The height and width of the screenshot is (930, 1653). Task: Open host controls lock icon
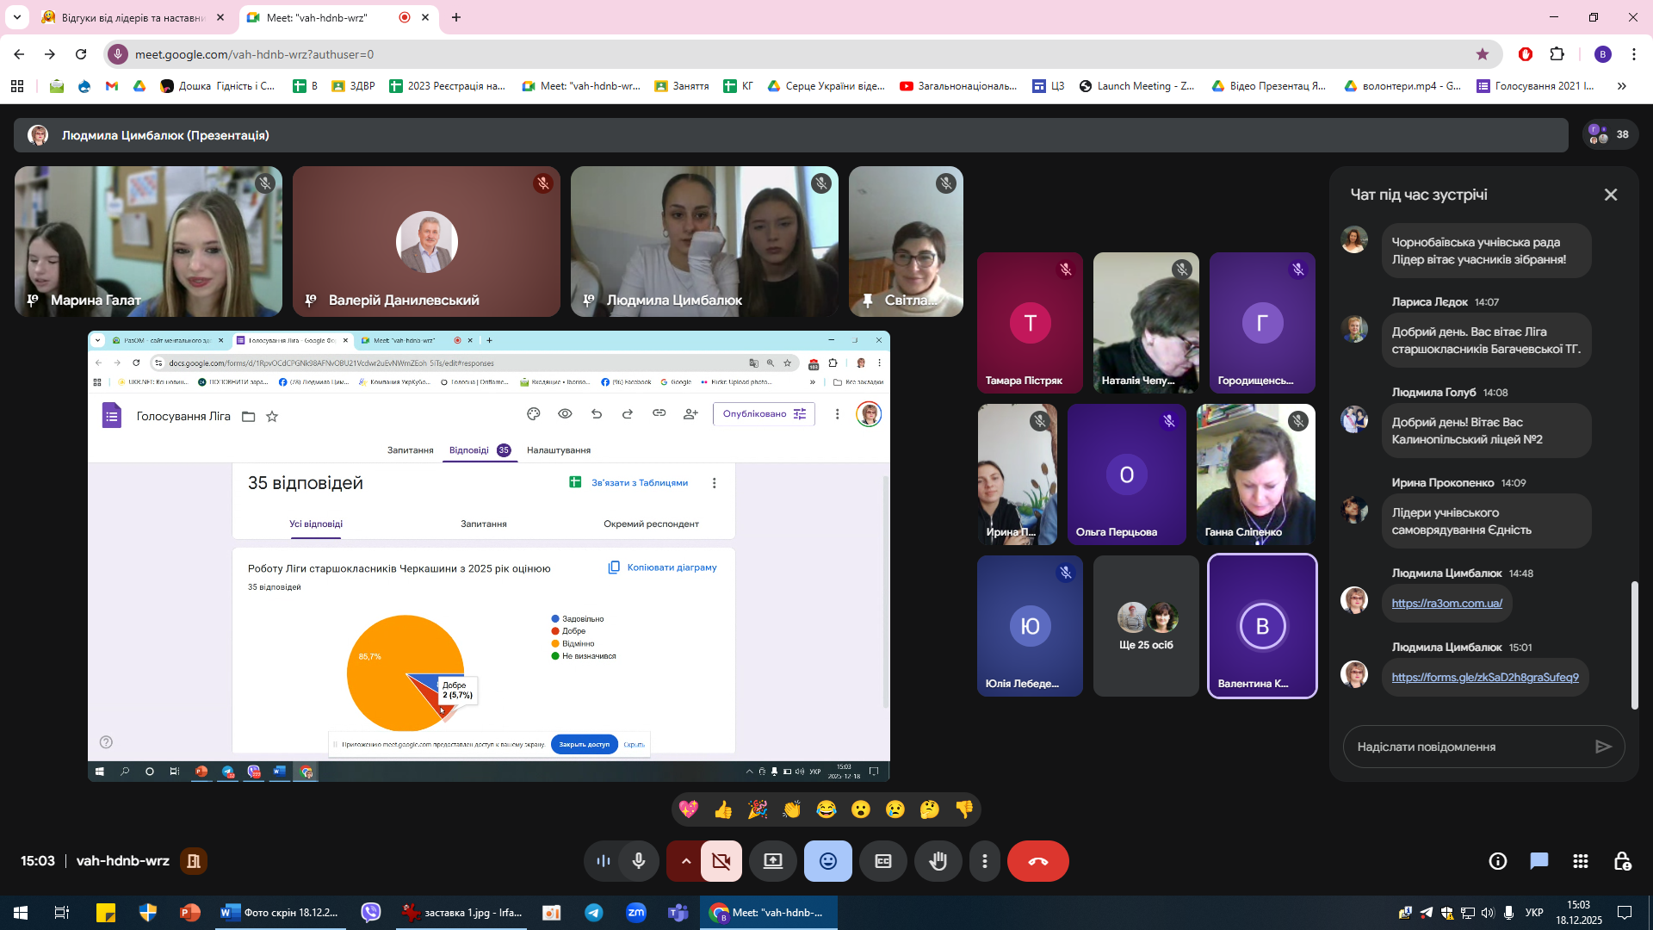coord(1622,861)
